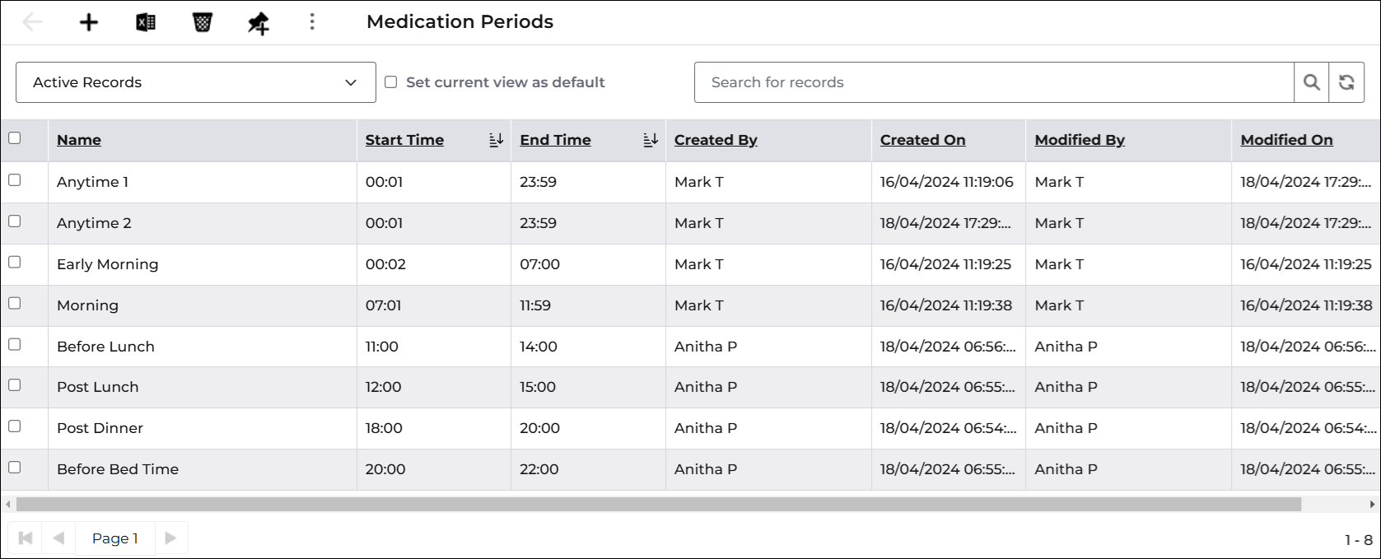Go to the next page
The height and width of the screenshot is (559, 1381).
pos(171,538)
